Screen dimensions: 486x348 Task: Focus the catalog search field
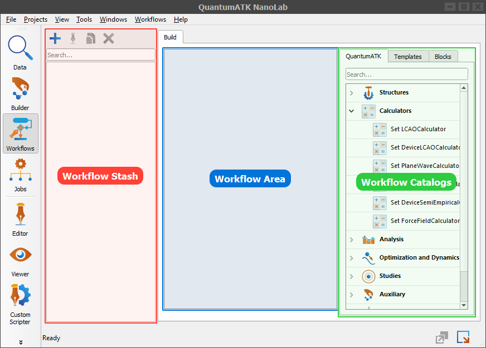coord(407,74)
